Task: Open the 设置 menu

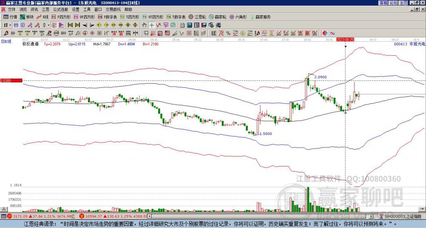Action: click(x=76, y=10)
